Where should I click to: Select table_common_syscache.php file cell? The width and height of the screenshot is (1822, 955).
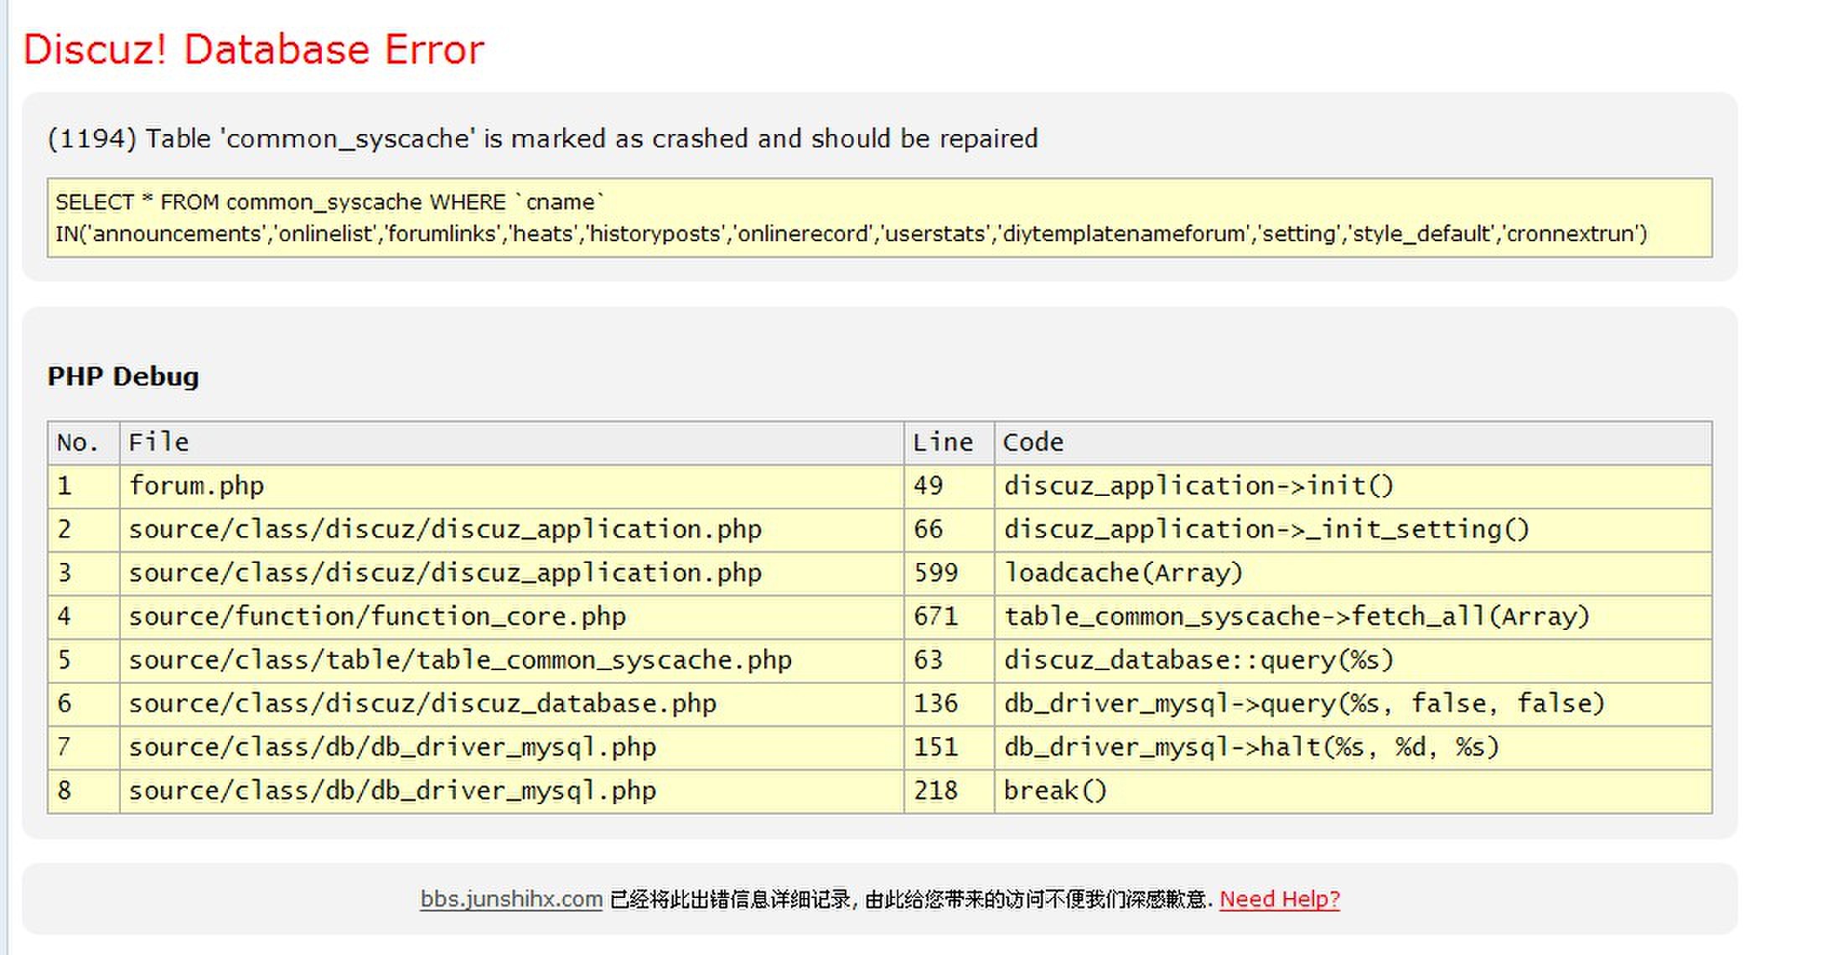tap(511, 661)
